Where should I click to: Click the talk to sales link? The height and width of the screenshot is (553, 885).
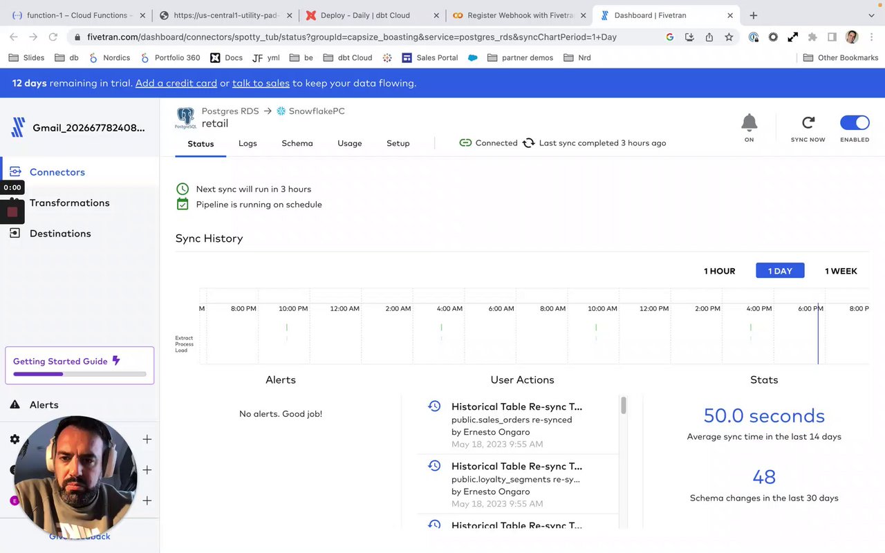261,83
